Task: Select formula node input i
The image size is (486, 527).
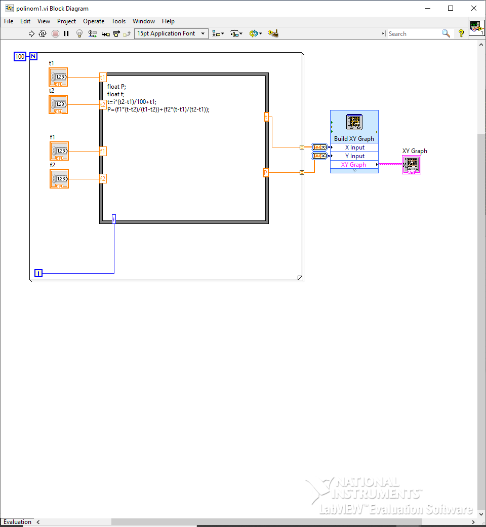Action: click(x=114, y=219)
